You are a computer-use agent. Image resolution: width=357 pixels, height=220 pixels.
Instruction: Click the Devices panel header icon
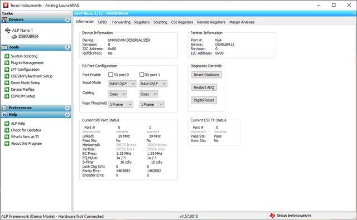[x=4, y=20]
